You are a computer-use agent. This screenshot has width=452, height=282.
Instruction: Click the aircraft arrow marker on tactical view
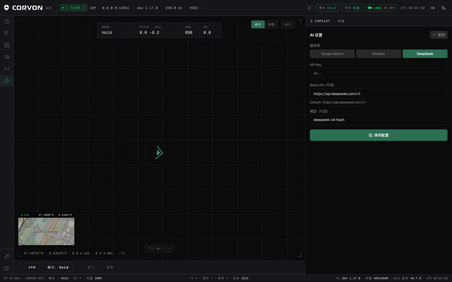(159, 153)
